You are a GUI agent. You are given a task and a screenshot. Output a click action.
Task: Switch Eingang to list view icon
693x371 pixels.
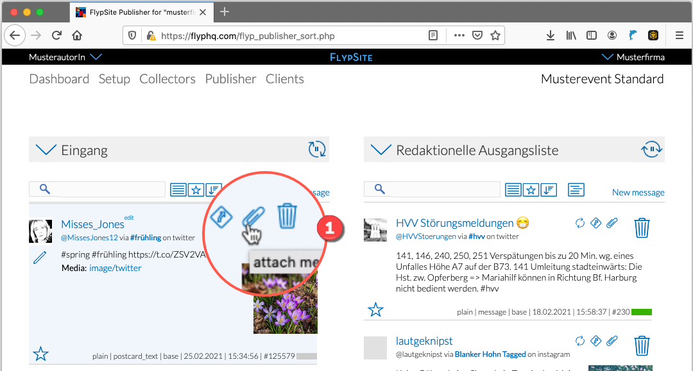[178, 190]
